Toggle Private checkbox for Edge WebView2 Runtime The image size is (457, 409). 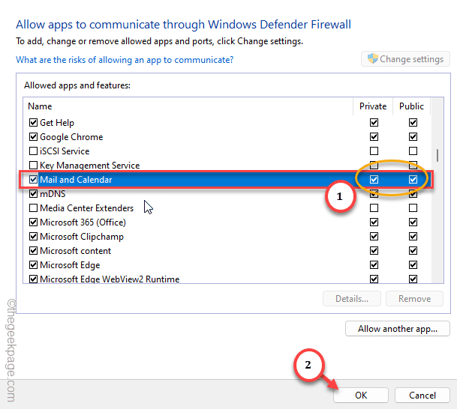point(374,279)
